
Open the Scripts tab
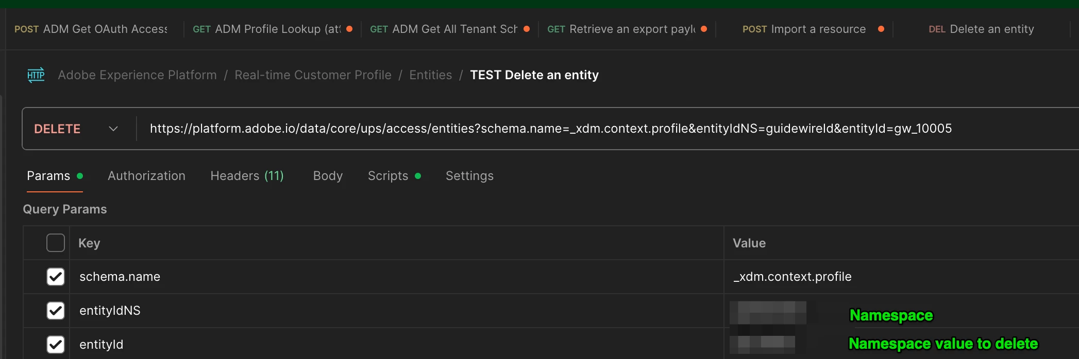click(x=388, y=176)
